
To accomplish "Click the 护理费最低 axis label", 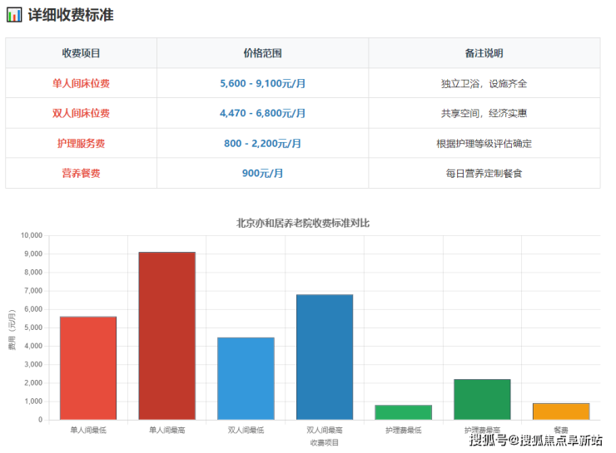I will pos(404,431).
